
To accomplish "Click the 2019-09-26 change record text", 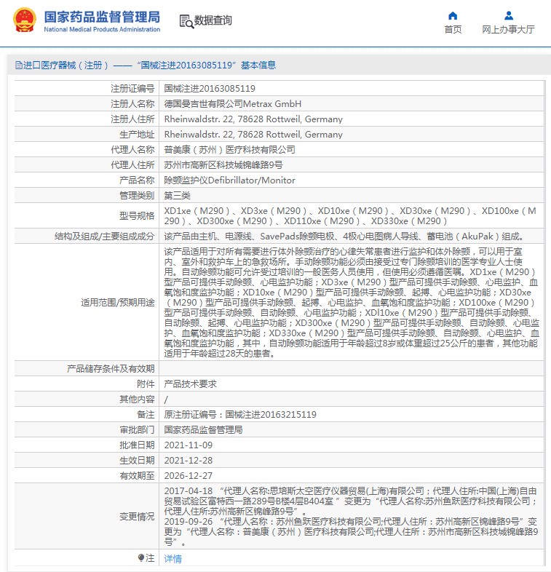I will (x=351, y=532).
